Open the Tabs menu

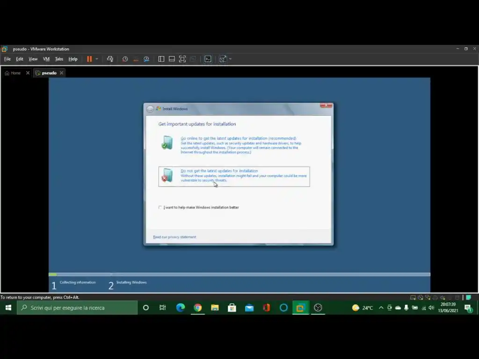point(59,59)
